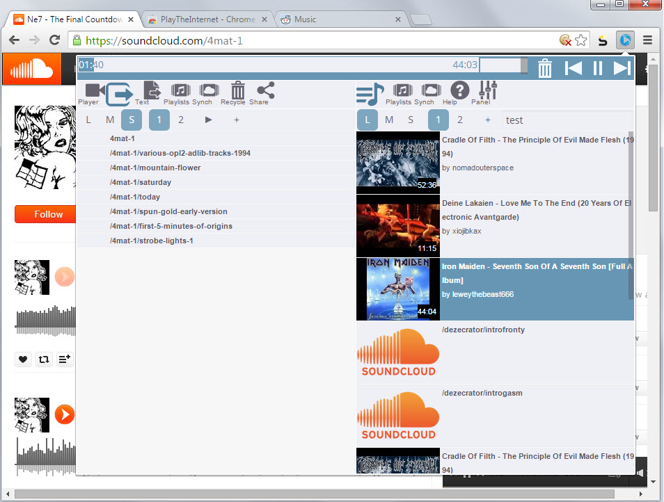Click right panel Synch icon
Image resolution: width=664 pixels, height=502 pixels.
(x=431, y=90)
